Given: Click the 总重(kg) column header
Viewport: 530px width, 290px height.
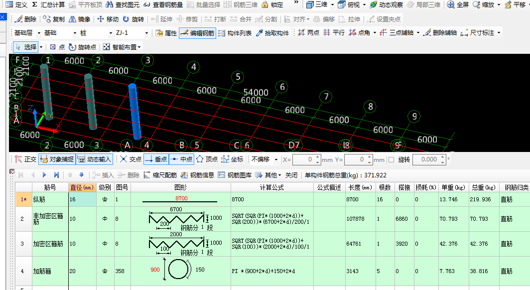Looking at the screenshot, I should tap(483, 187).
